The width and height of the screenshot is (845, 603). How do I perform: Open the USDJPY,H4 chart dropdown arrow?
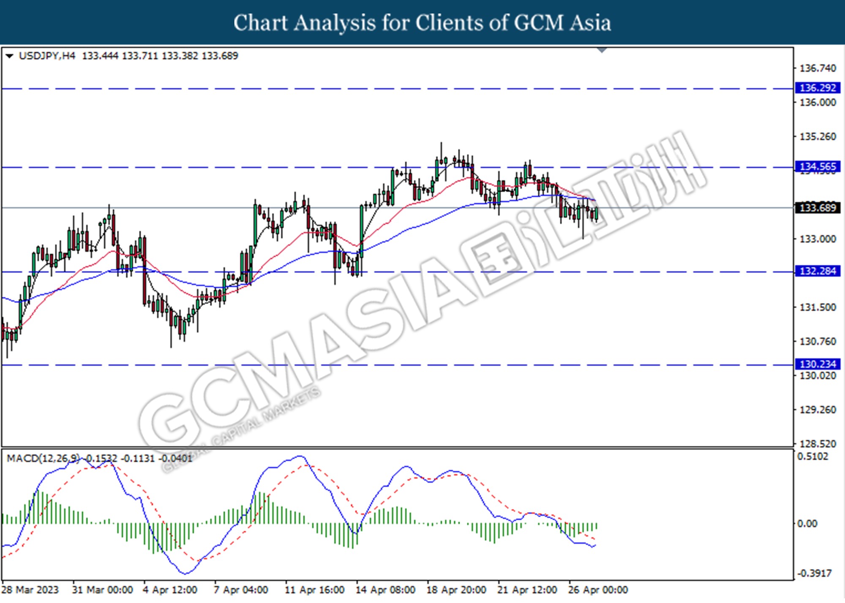(9, 56)
